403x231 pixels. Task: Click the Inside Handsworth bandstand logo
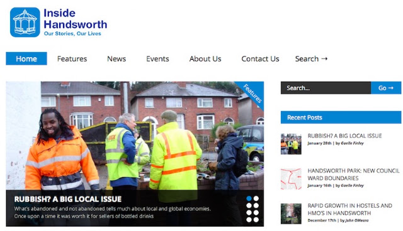click(25, 22)
